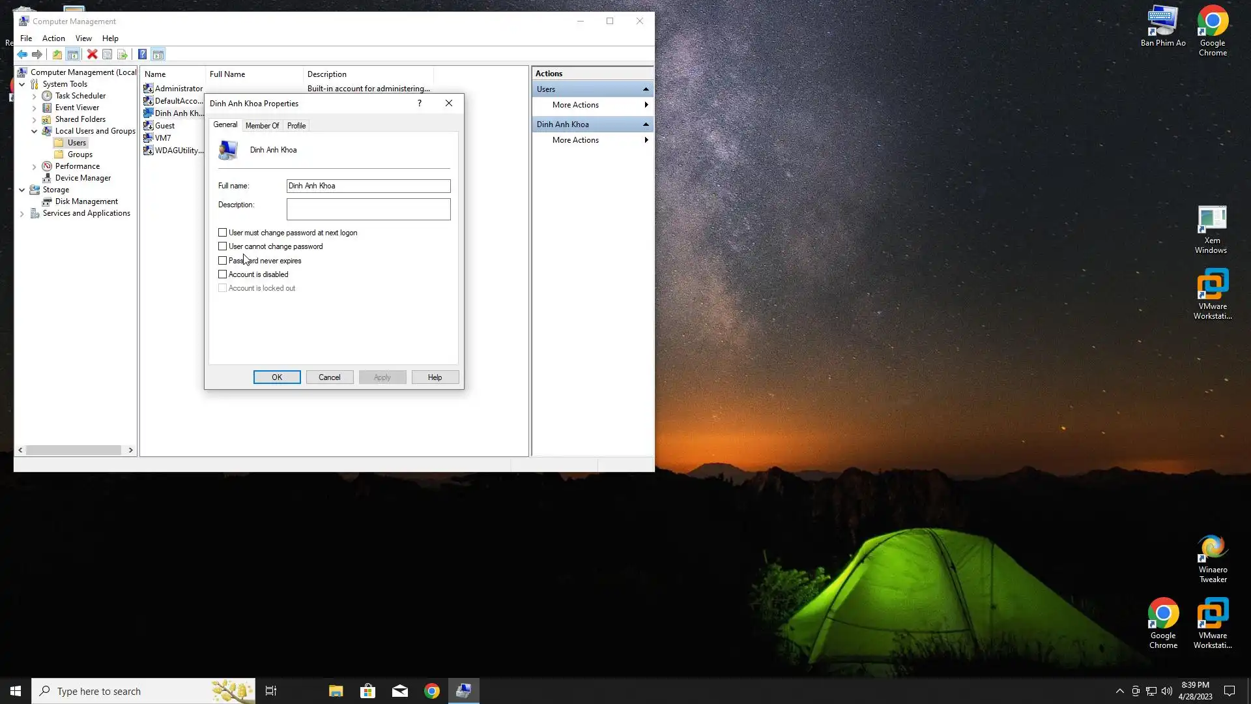The image size is (1251, 704).
Task: Switch to the Member Of tab
Action: pos(262,126)
